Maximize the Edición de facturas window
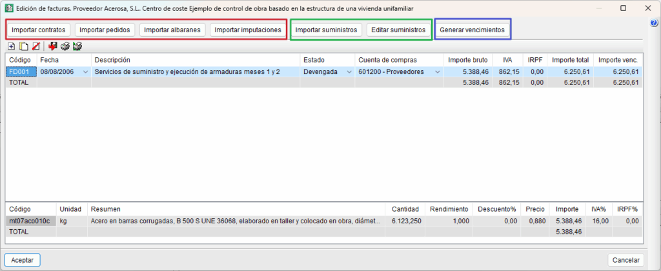 624,8
